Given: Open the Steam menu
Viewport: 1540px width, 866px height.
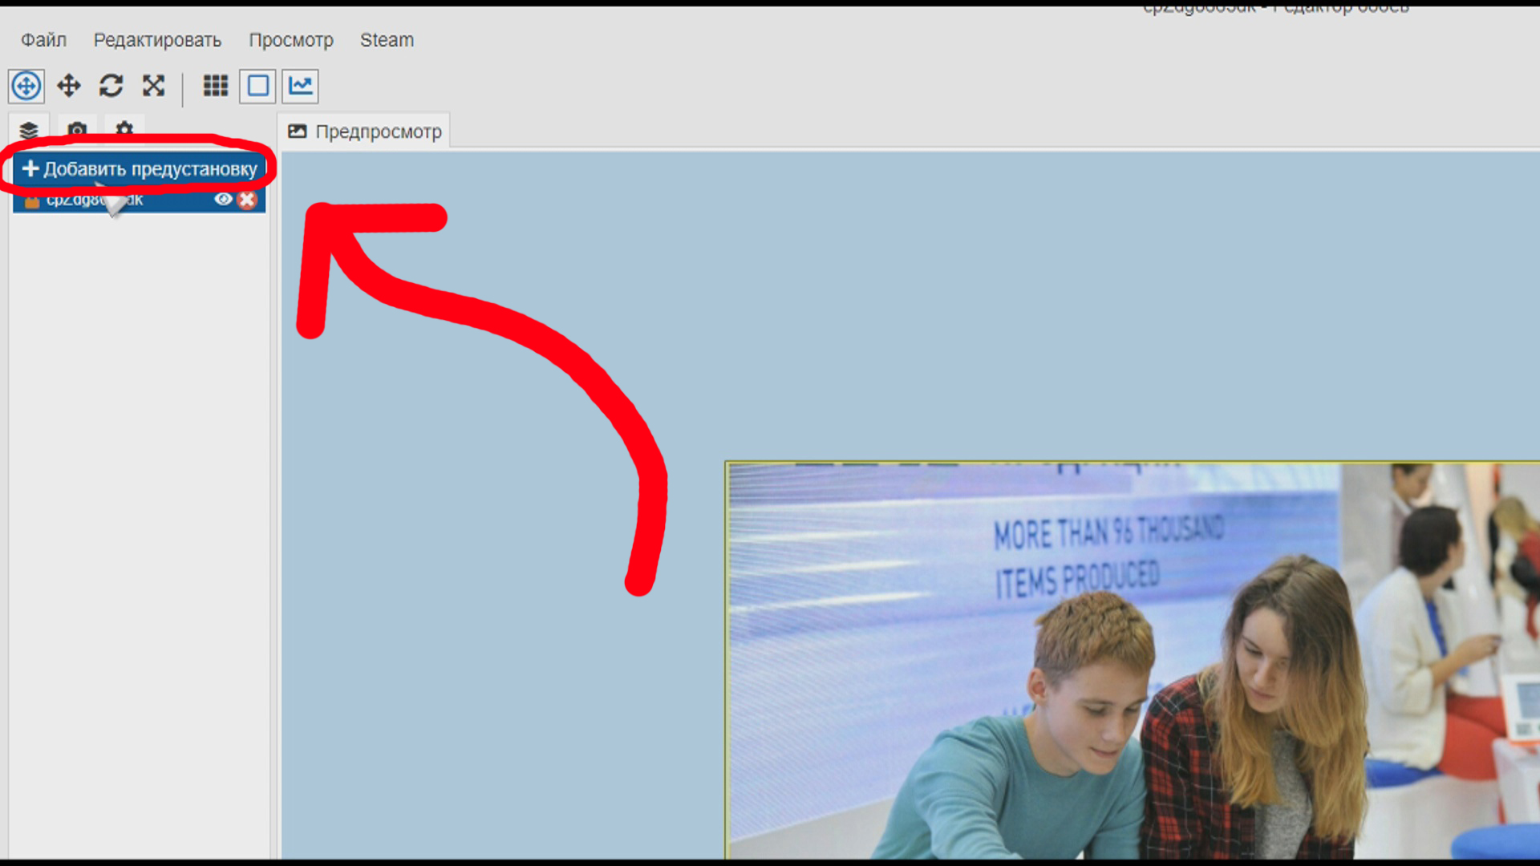Looking at the screenshot, I should point(387,40).
